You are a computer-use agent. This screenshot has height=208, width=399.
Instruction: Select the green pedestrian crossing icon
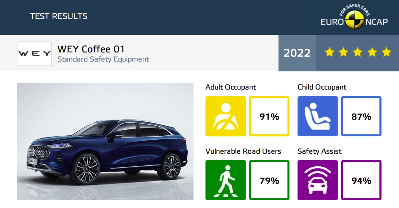click(226, 180)
